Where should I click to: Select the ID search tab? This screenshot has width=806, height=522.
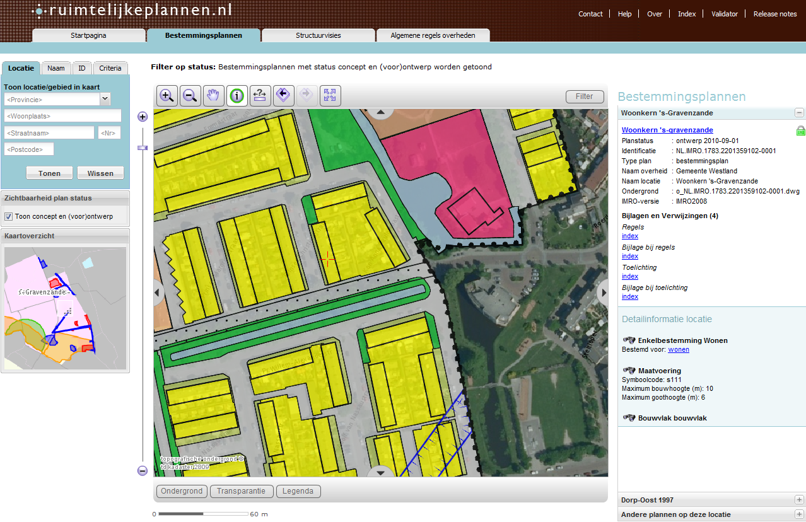pyautogui.click(x=82, y=68)
